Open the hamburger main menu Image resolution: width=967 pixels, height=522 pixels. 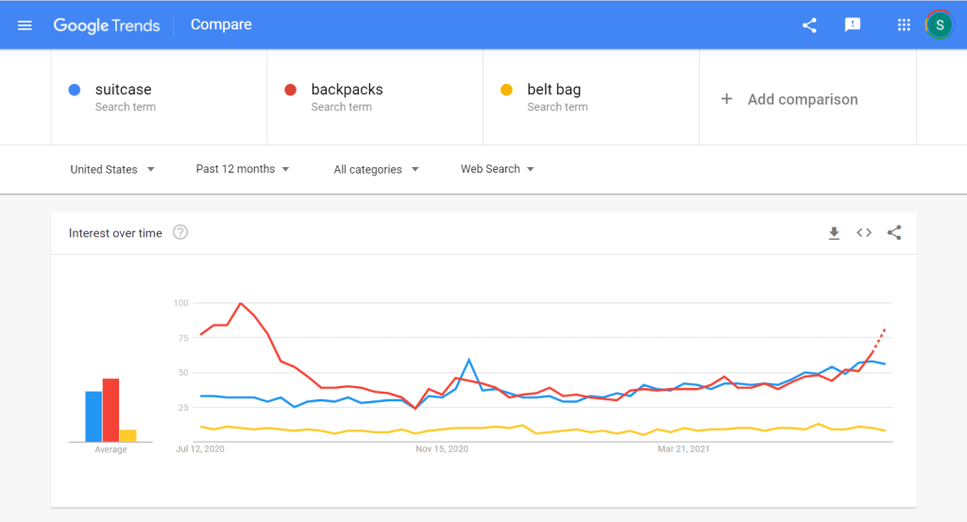pyautogui.click(x=25, y=25)
